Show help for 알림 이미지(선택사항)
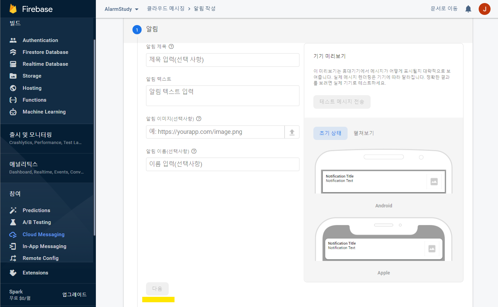Viewport: 498px width, 307px height. point(199,119)
